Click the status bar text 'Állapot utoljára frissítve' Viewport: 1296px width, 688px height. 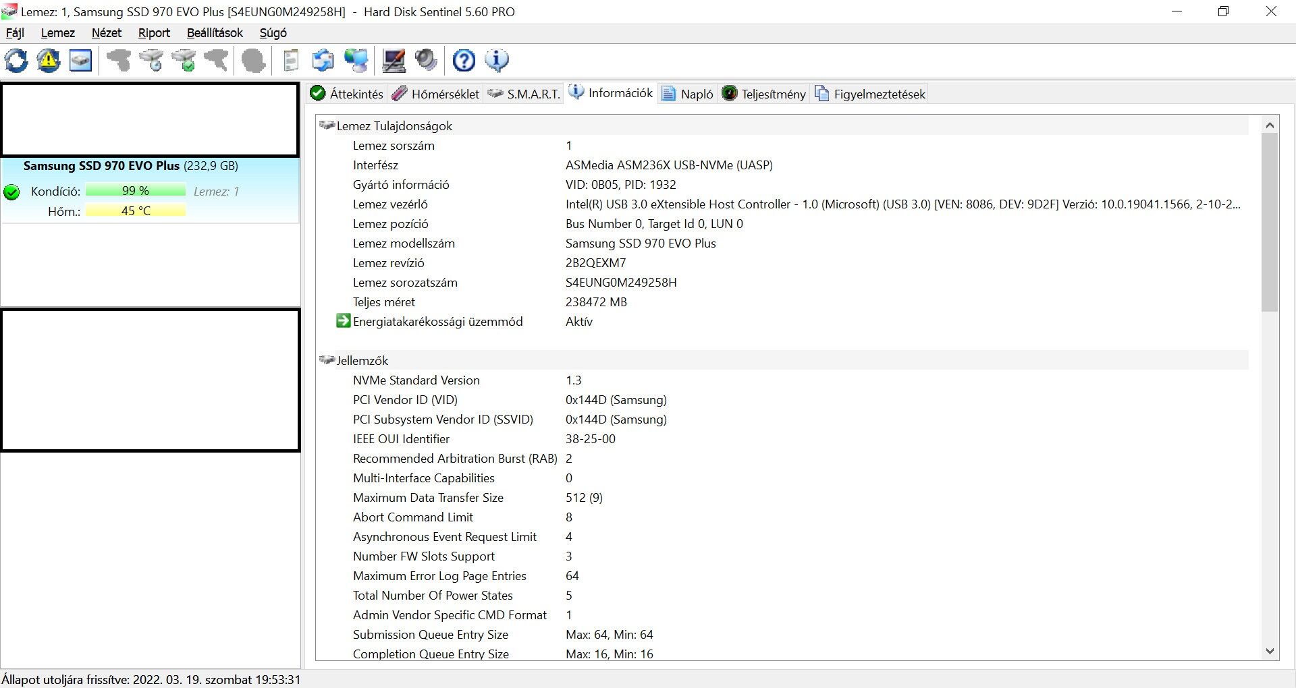click(x=66, y=679)
